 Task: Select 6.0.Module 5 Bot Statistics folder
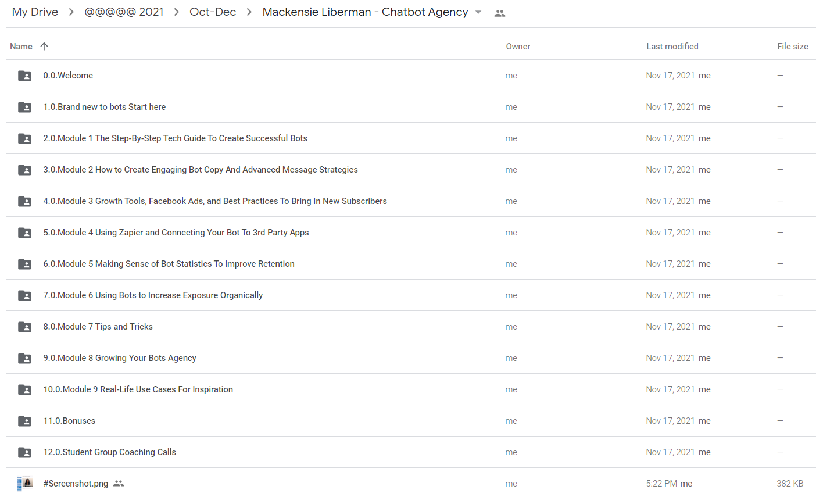pyautogui.click(x=169, y=264)
